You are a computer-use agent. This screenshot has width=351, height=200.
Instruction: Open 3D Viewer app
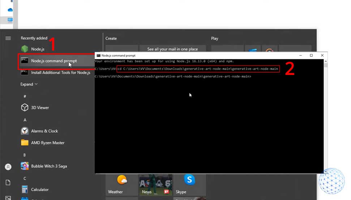click(35, 108)
